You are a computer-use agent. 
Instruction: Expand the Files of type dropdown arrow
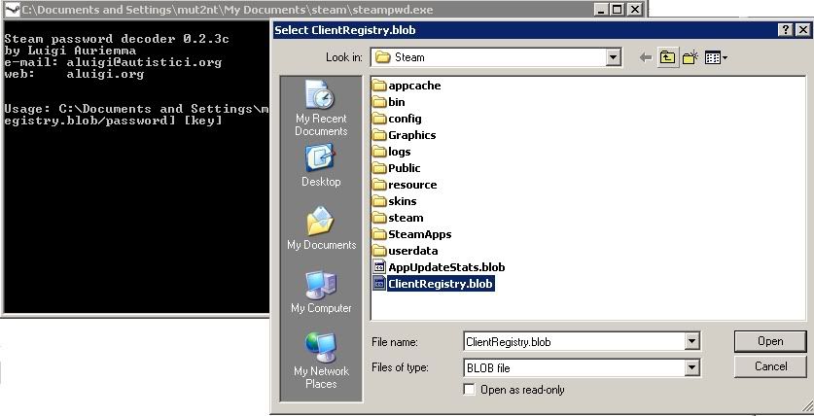coord(691,368)
